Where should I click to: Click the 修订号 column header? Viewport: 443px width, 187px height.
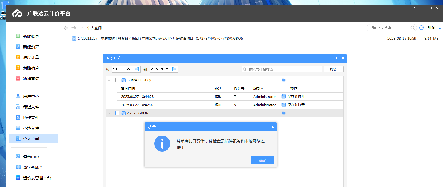point(239,88)
